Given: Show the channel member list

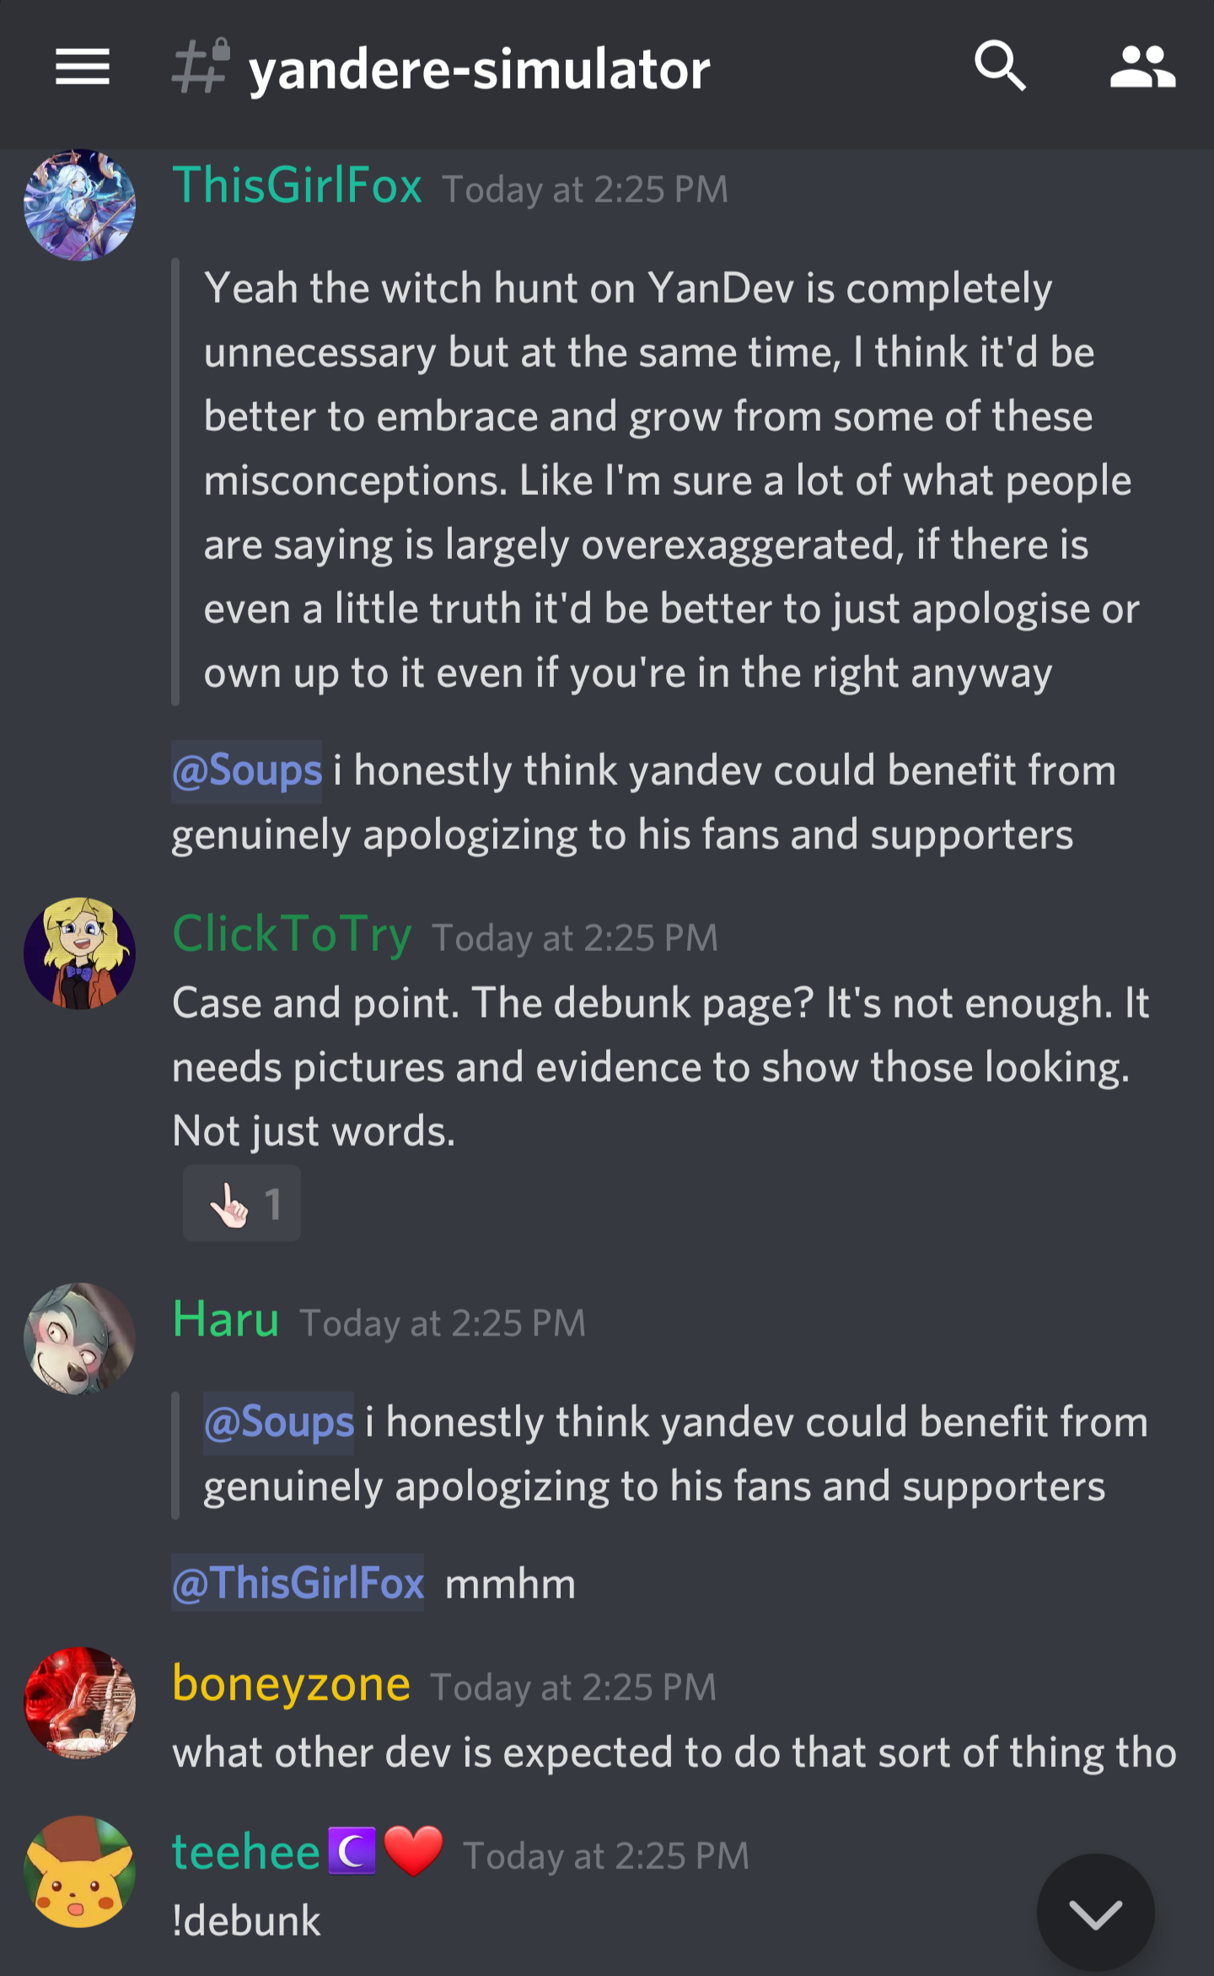Looking at the screenshot, I should [x=1142, y=67].
